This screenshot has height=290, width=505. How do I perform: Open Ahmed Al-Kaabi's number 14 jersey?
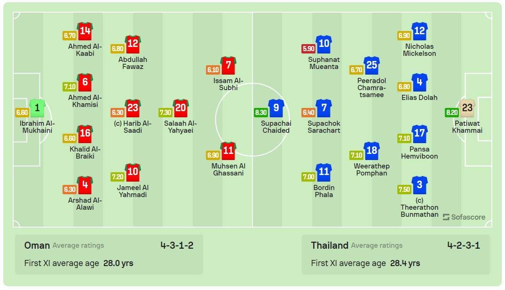click(x=85, y=31)
